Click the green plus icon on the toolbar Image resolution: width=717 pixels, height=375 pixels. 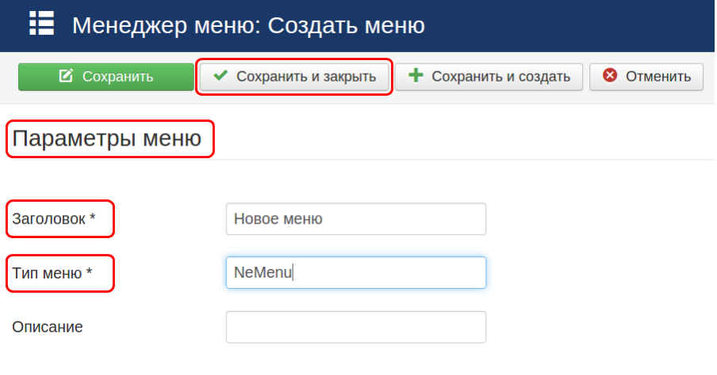tap(416, 77)
